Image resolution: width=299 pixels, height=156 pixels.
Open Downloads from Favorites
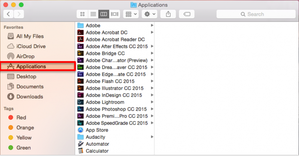pyautogui.click(x=25, y=97)
